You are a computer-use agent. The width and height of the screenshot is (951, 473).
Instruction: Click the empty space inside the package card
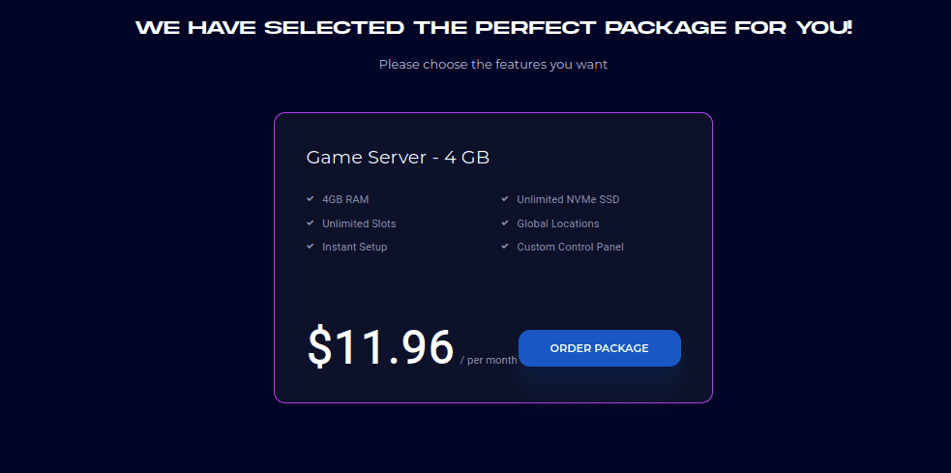point(493,290)
